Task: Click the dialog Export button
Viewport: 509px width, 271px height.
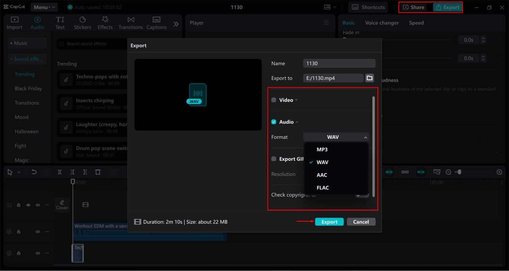Action: tap(329, 222)
